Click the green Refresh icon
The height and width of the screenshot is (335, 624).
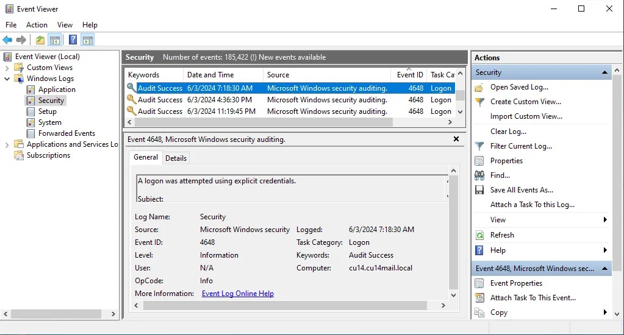[x=479, y=235]
